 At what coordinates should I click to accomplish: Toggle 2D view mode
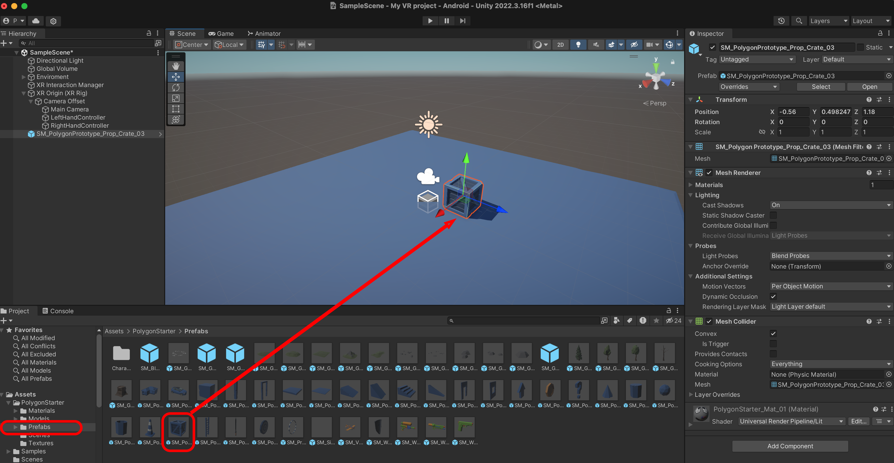pos(560,45)
